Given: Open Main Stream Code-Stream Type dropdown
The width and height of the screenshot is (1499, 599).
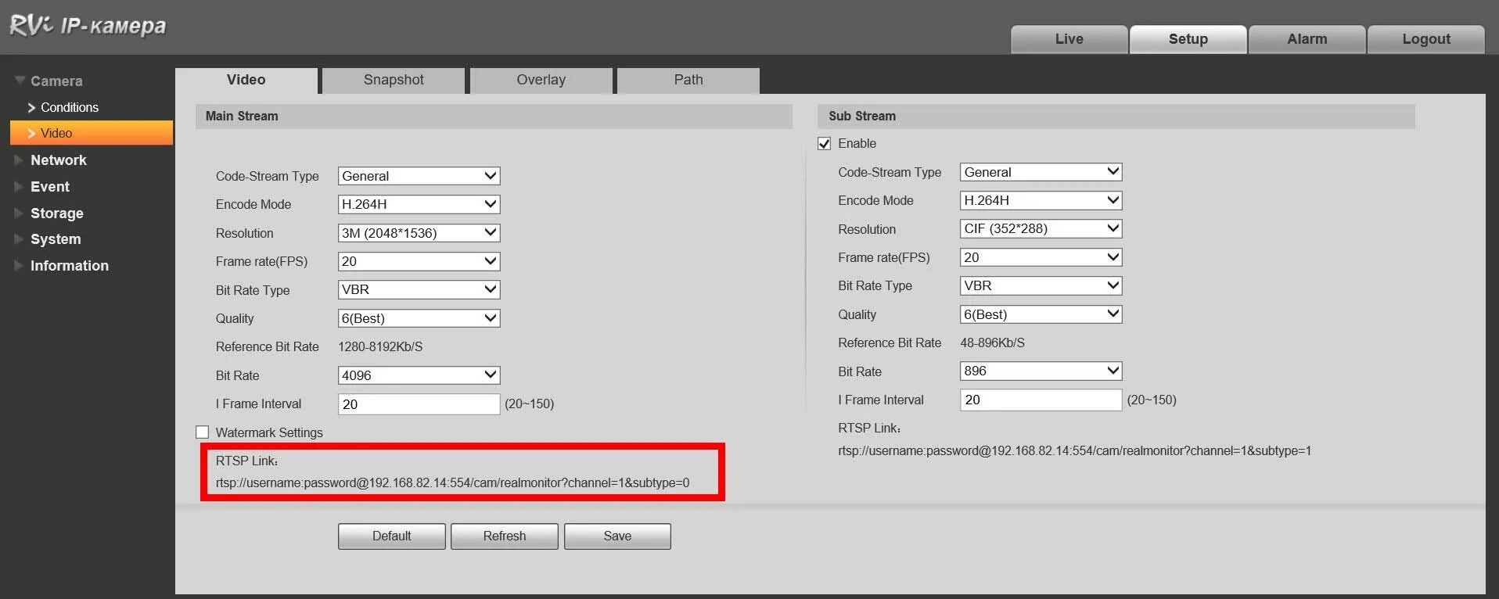Looking at the screenshot, I should point(419,176).
